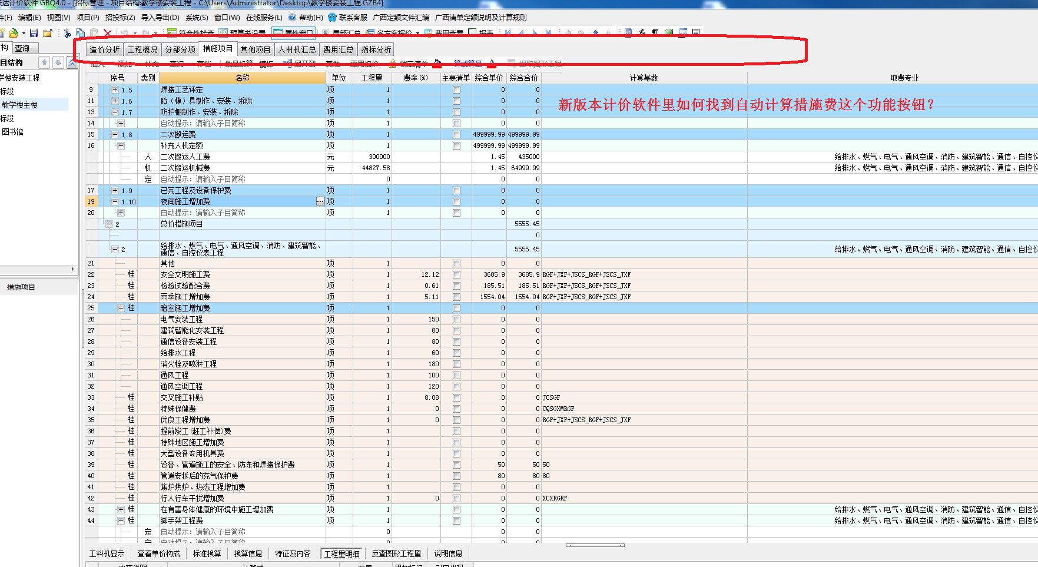Tick 主要清单 checkbox for 二次搬运费
The width and height of the screenshot is (1038, 567).
click(x=456, y=135)
